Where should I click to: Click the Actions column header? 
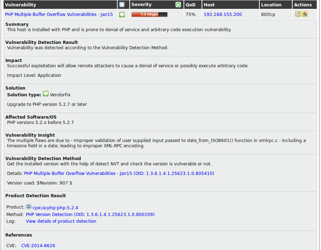303,5
